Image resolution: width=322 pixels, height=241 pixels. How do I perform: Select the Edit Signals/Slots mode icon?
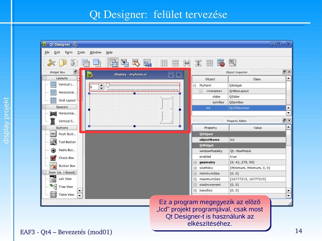[125, 63]
